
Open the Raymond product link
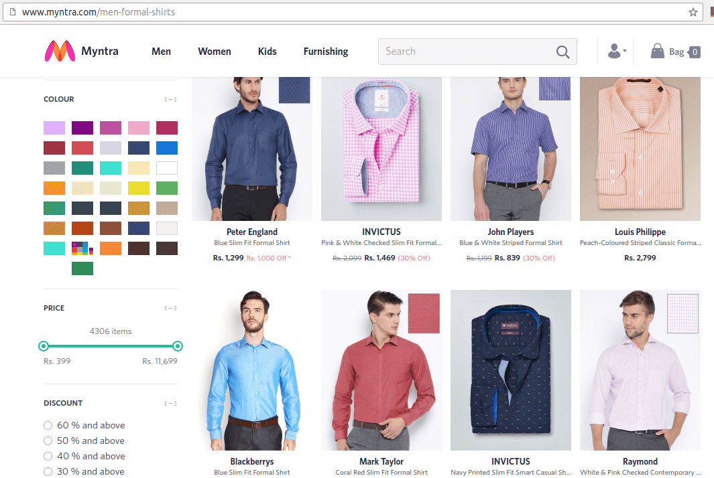(x=640, y=462)
